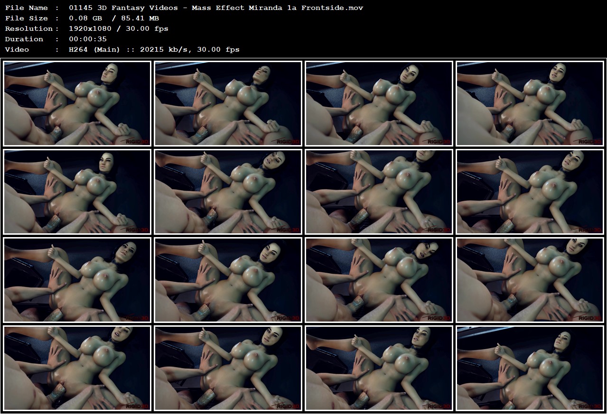Open the last thumbnail in the top row
The image size is (607, 414).
click(530, 103)
